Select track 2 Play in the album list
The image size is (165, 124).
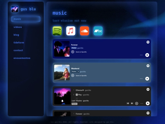coord(81,95)
